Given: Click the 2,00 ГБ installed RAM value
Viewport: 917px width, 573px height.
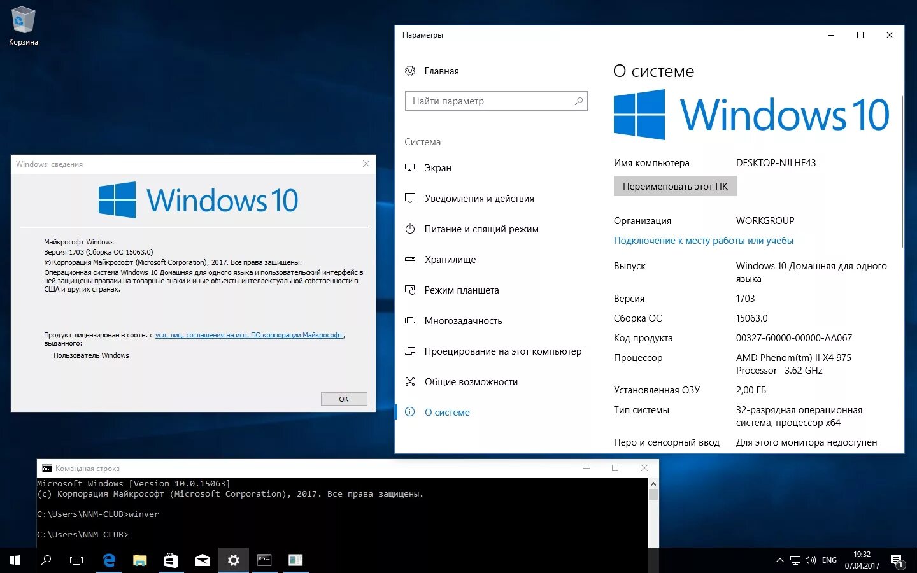Looking at the screenshot, I should pyautogui.click(x=751, y=390).
